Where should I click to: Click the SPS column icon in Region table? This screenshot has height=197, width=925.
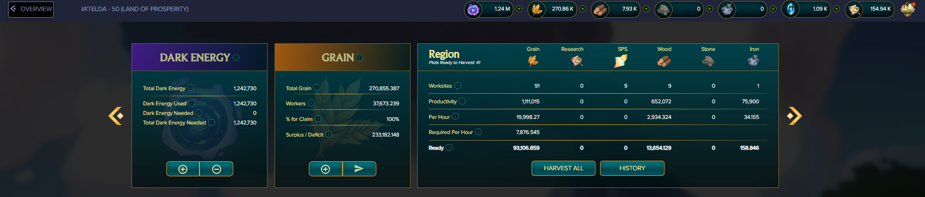(x=621, y=61)
